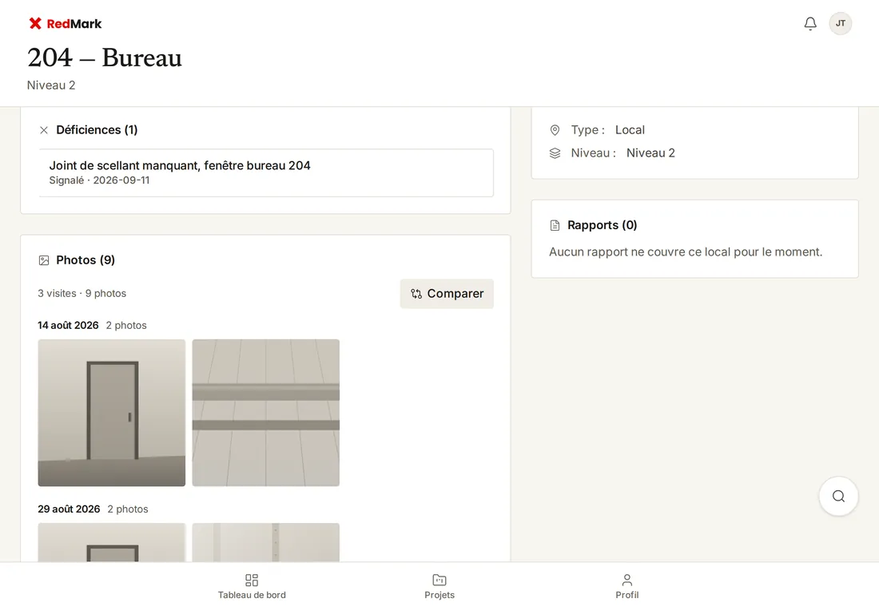Click the Photos (9) heading
This screenshot has height=610, width=879.
86,260
